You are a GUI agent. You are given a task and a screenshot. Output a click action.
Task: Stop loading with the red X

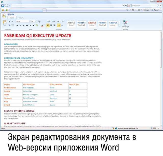(x=129, y=6)
